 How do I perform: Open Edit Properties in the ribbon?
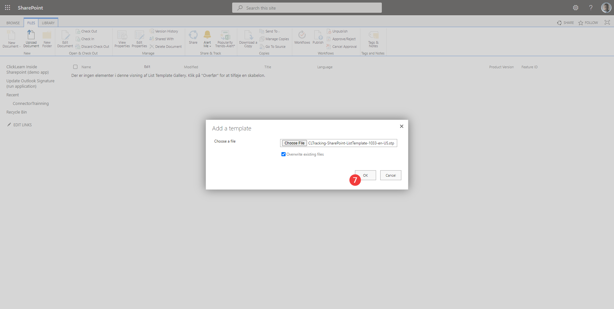click(x=139, y=39)
